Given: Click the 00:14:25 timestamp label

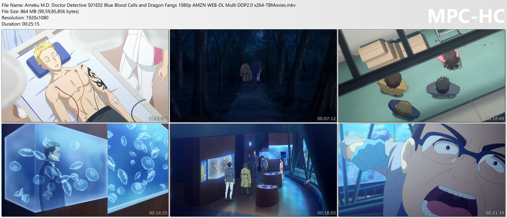Looking at the screenshot, I should pyautogui.click(x=158, y=213).
